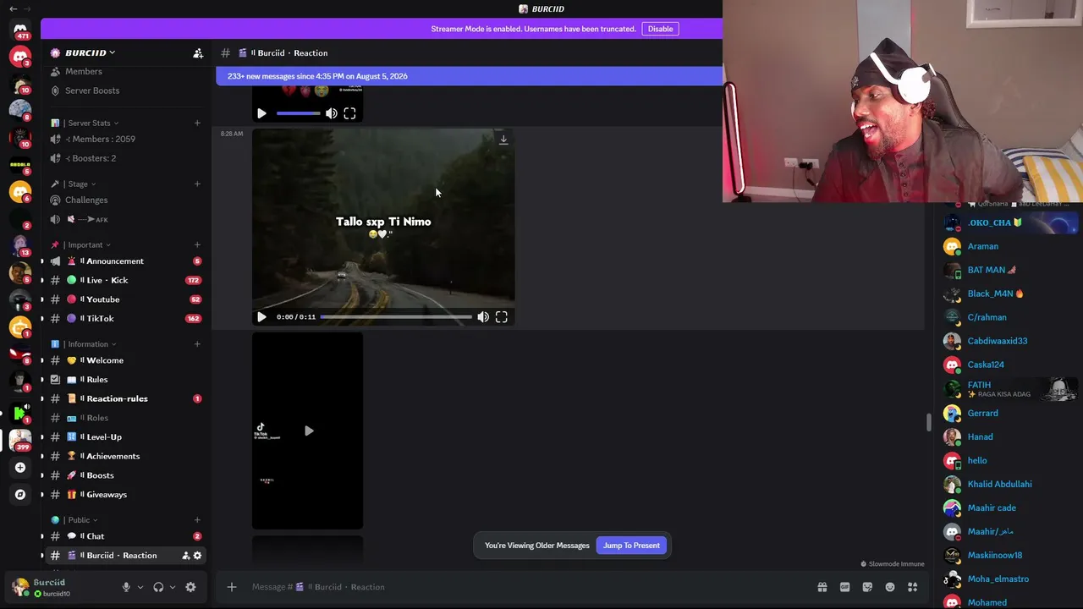Screen dimensions: 1083x609
Task: Open the gift icon in message bar
Action: (822, 587)
